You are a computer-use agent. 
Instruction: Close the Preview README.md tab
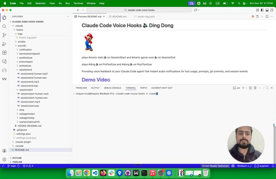pos(104,16)
